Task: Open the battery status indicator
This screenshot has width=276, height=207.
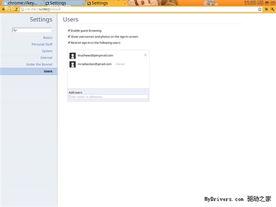Action: 273,3
